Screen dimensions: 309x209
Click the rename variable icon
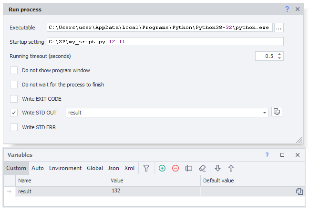tap(189, 168)
